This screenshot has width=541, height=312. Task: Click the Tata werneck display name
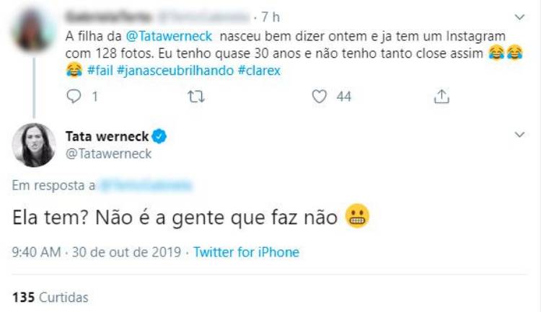pyautogui.click(x=108, y=135)
